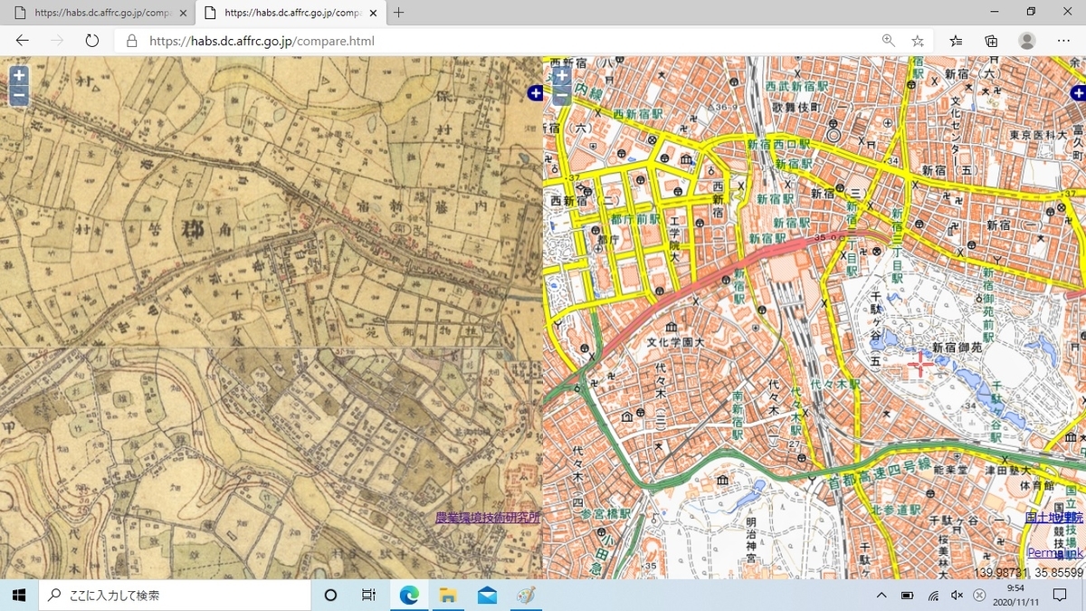The height and width of the screenshot is (611, 1086).
Task: Click the coordinate readout 139.98731, 35.85599
Action: coord(1029,573)
